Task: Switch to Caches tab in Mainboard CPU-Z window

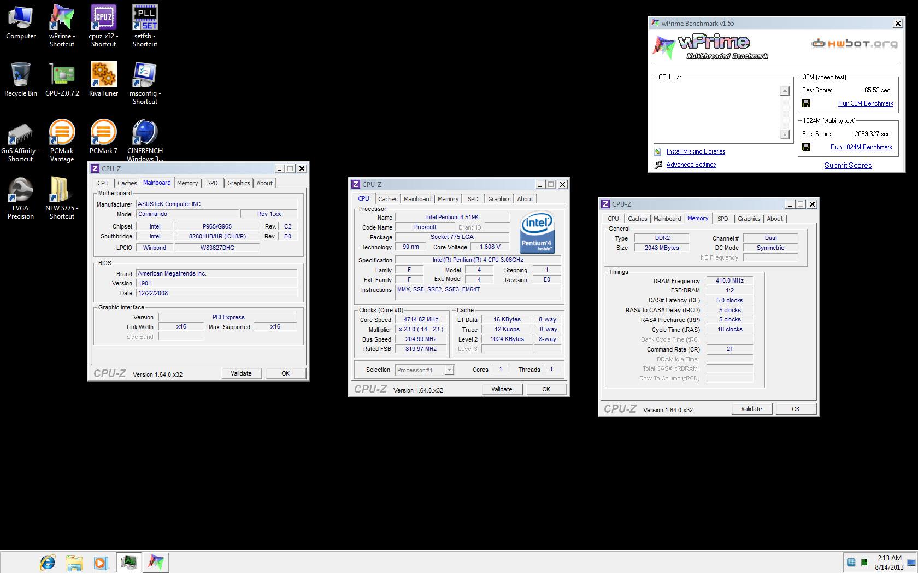Action: (127, 183)
